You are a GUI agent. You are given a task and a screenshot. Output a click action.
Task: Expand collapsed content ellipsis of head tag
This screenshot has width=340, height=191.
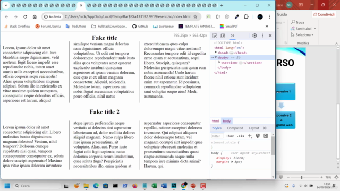click(x=232, y=53)
